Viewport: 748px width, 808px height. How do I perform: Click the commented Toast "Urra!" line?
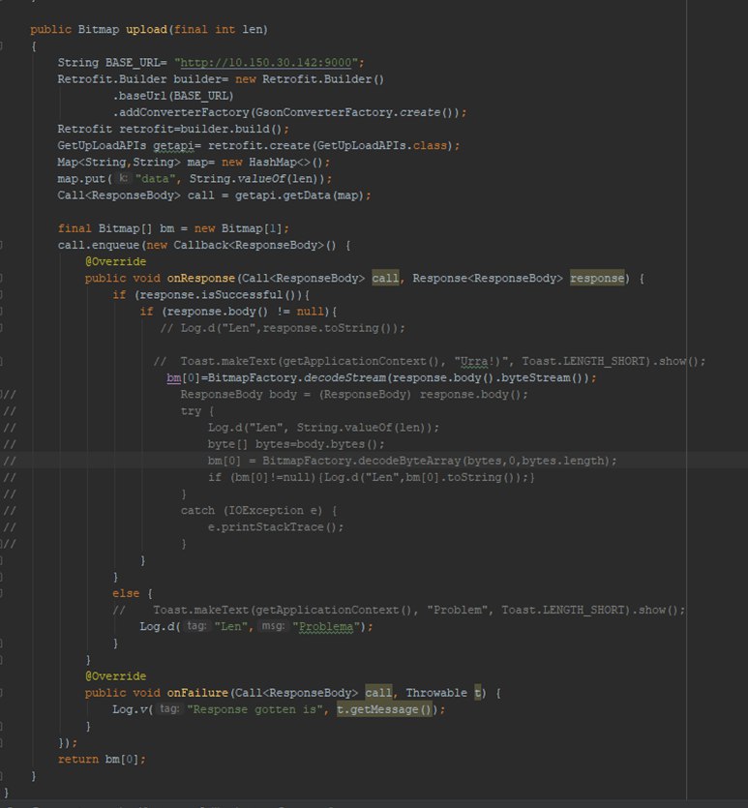click(429, 361)
